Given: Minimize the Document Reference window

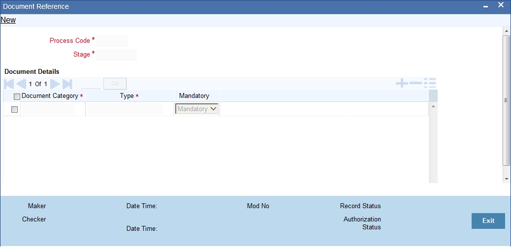Looking at the screenshot, I should 485,7.
